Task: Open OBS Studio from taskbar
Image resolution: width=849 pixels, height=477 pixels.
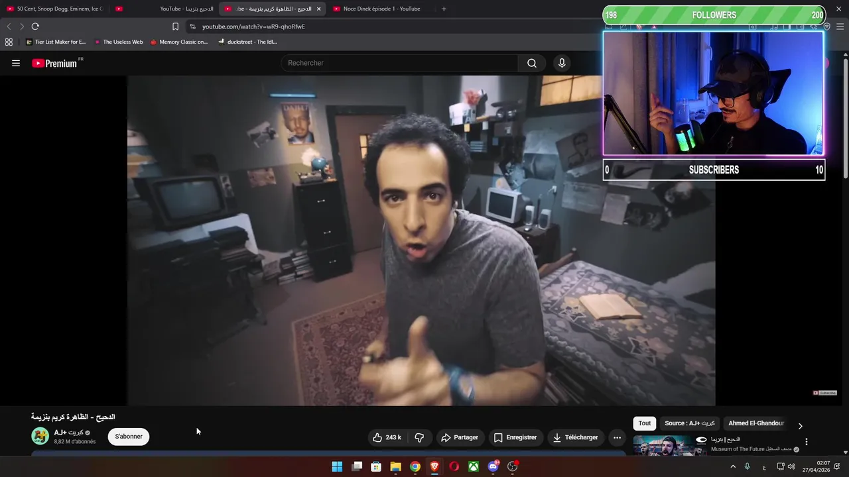Action: pos(513,466)
